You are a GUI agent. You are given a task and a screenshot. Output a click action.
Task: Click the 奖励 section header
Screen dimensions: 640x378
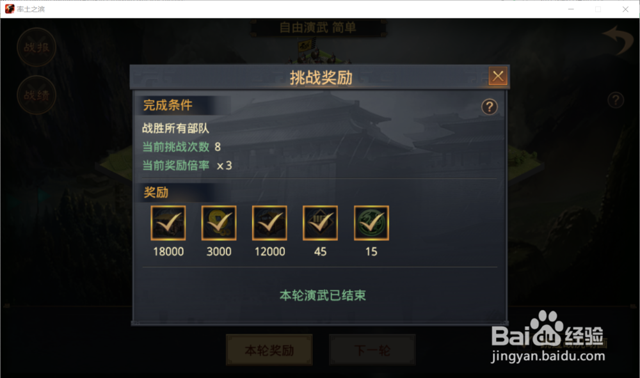[156, 192]
